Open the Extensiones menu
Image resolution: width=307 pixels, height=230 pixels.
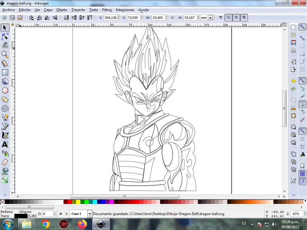125,10
